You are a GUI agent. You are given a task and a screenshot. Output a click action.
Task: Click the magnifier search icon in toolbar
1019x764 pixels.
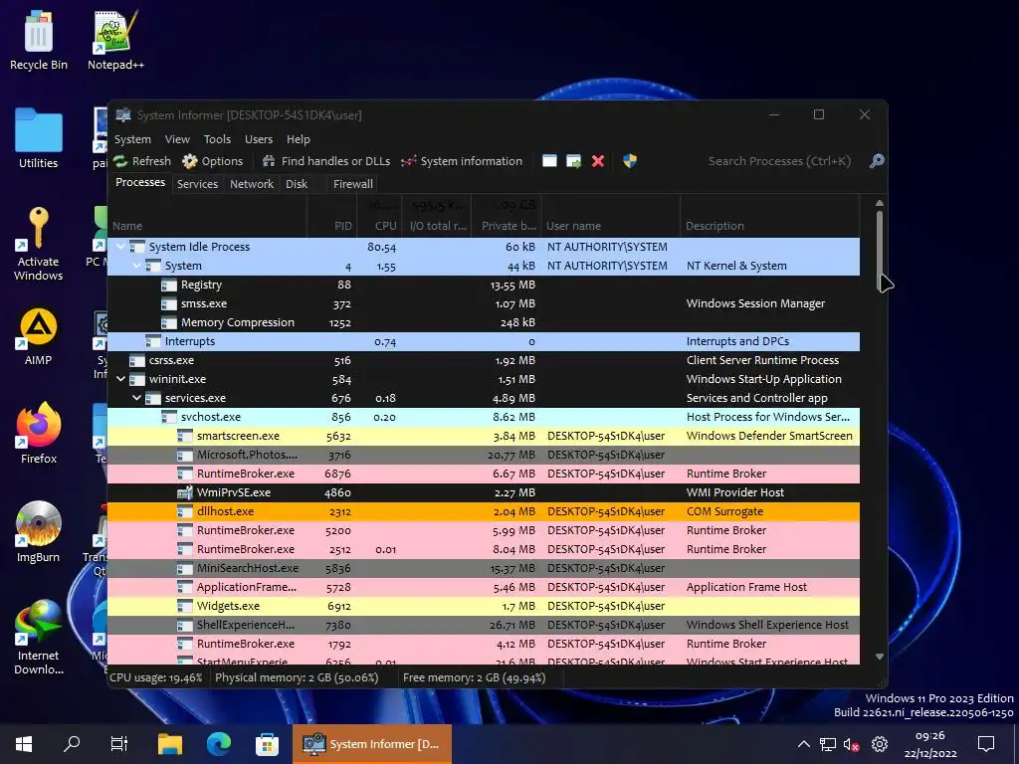(x=877, y=161)
